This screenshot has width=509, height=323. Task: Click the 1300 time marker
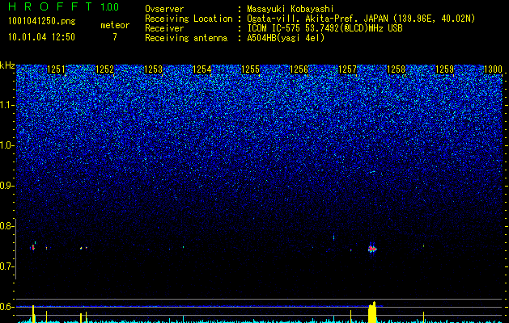(493, 69)
